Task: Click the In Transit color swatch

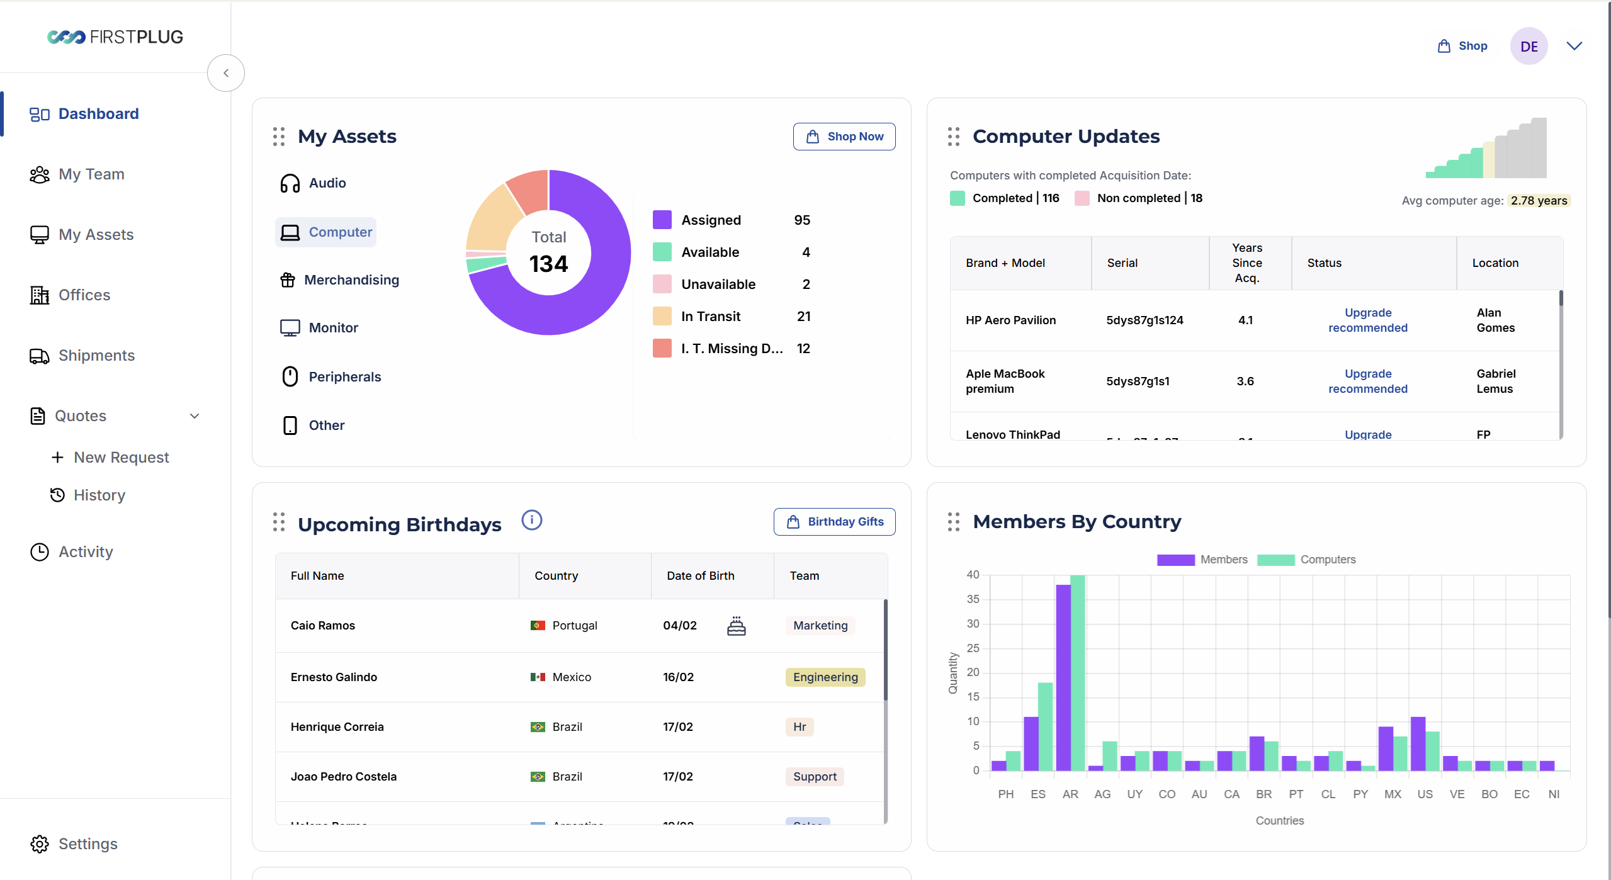Action: pos(662,317)
